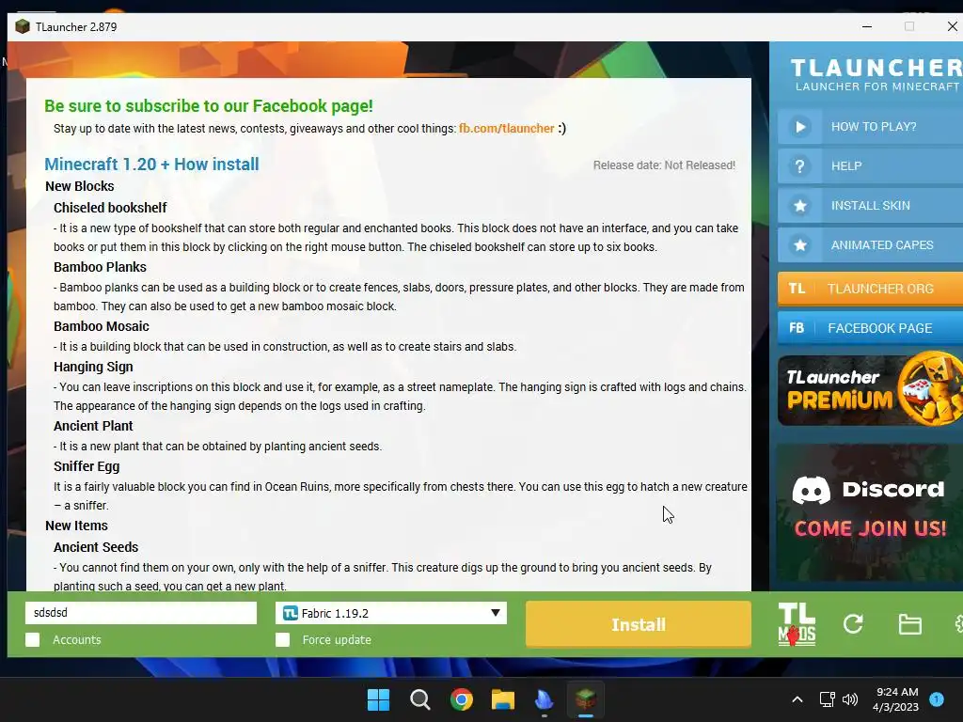This screenshot has height=722, width=963.
Task: Click 'Release date: Not Released!' text
Action: [x=664, y=165]
